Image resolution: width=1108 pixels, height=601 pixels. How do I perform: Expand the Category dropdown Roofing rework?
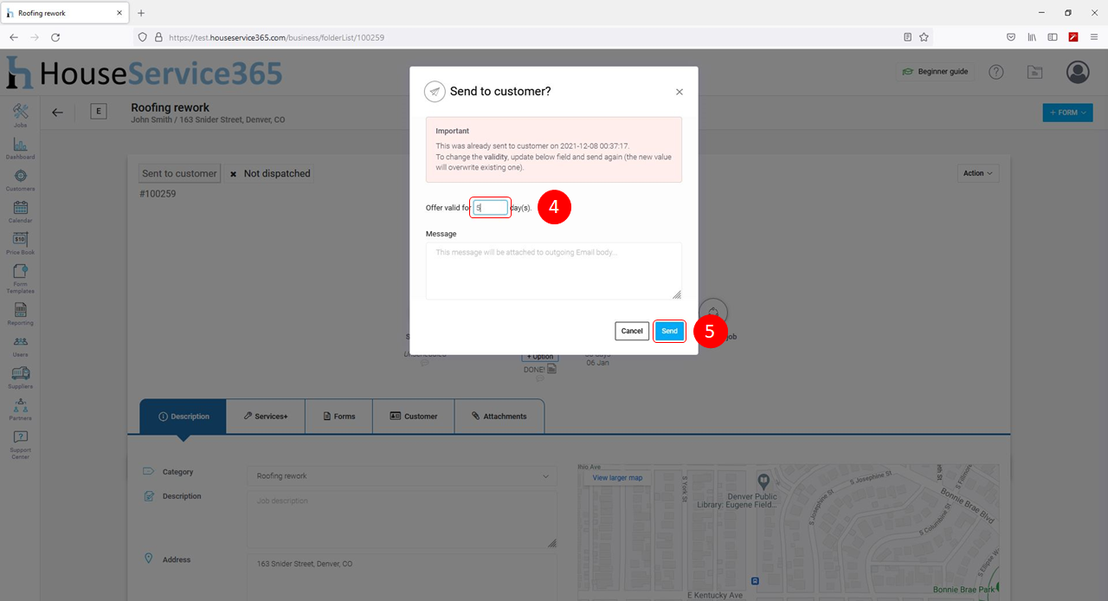pos(402,475)
